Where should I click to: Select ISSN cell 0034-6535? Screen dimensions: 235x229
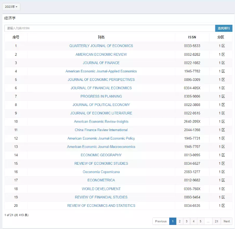click(192, 206)
